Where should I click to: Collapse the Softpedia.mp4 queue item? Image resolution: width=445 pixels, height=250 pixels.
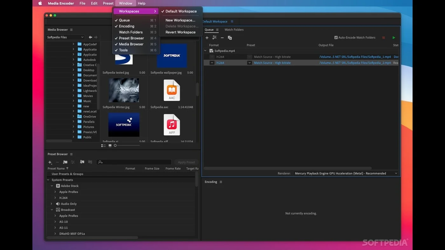205,51
